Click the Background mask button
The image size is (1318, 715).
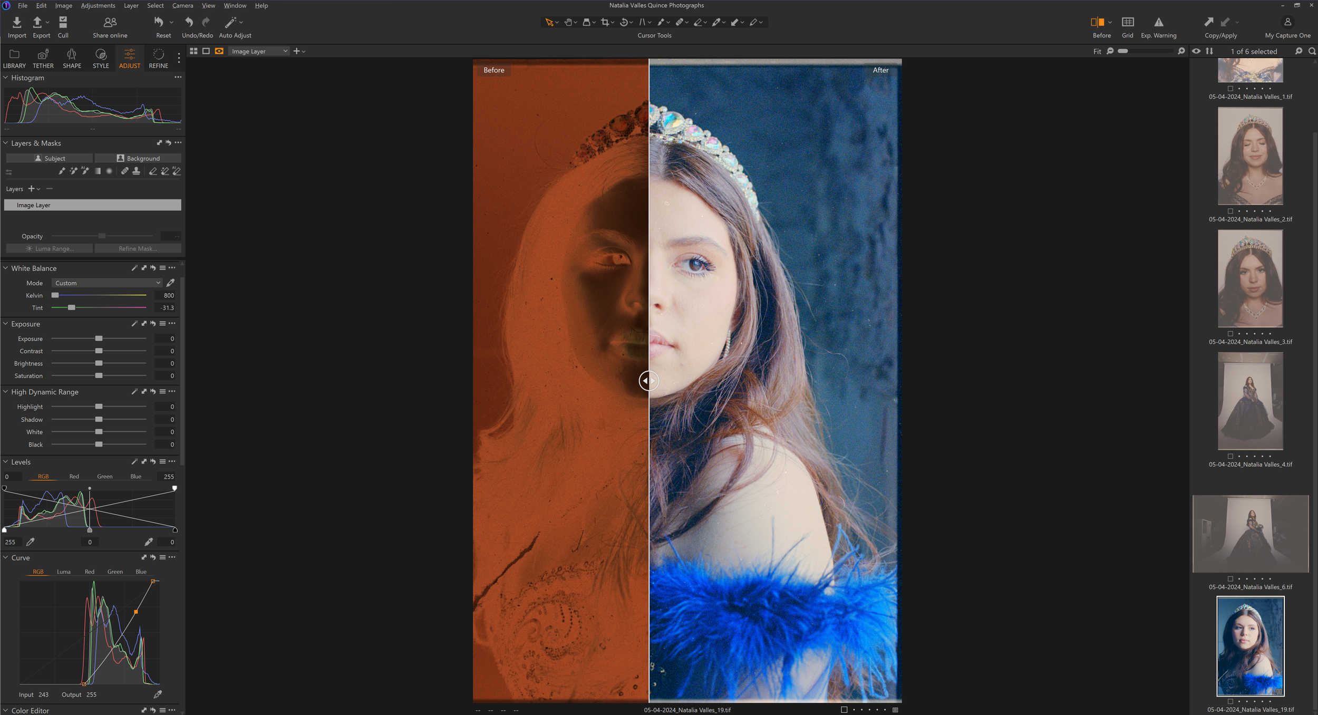click(x=138, y=158)
